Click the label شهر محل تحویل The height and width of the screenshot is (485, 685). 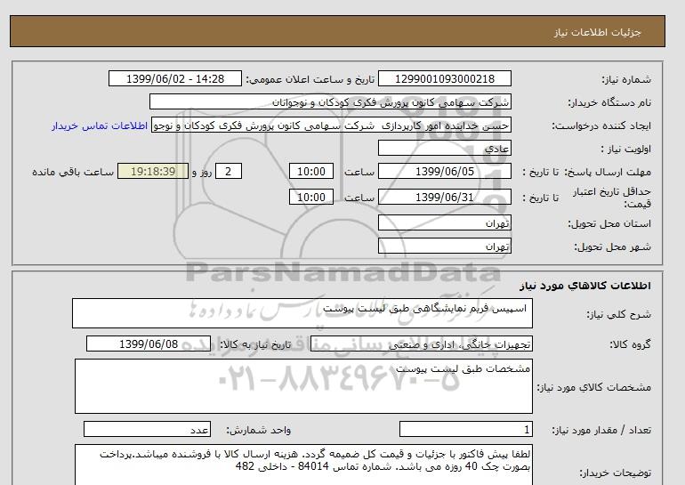coord(612,247)
